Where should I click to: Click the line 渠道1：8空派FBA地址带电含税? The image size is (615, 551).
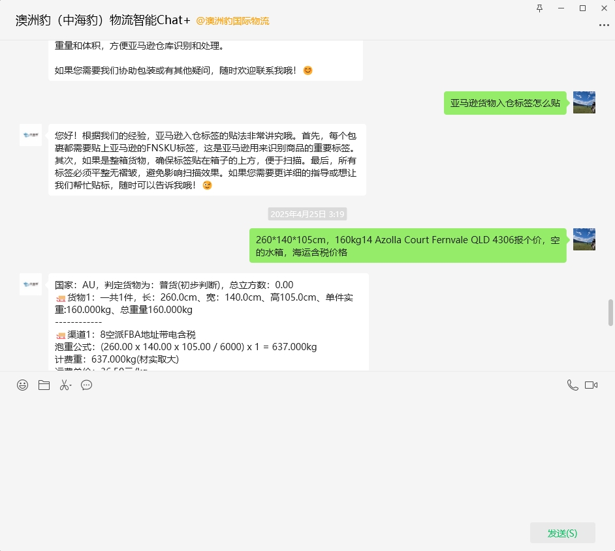coord(125,335)
